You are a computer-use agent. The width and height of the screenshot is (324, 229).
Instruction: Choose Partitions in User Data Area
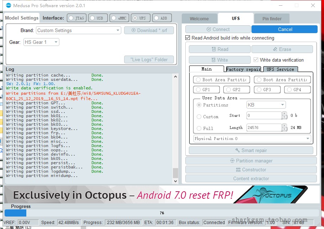(x=212, y=105)
